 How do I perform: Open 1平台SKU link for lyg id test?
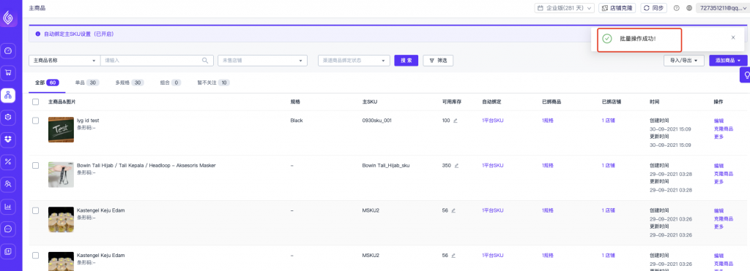[493, 121]
